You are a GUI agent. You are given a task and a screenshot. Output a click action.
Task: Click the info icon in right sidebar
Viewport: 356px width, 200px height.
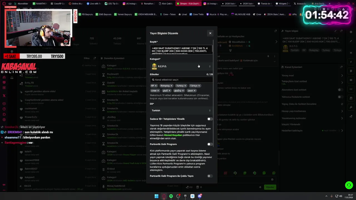click(x=351, y=32)
